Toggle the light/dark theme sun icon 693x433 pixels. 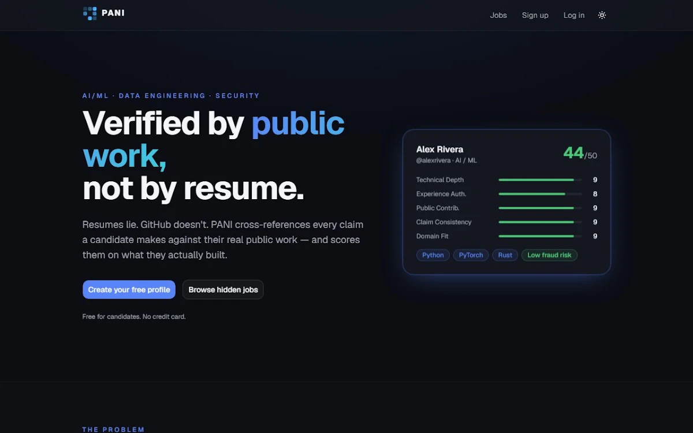(602, 15)
